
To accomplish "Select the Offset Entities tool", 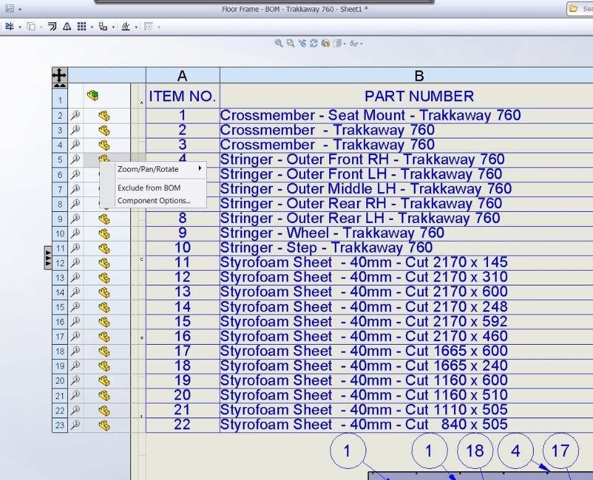I will [x=53, y=27].
